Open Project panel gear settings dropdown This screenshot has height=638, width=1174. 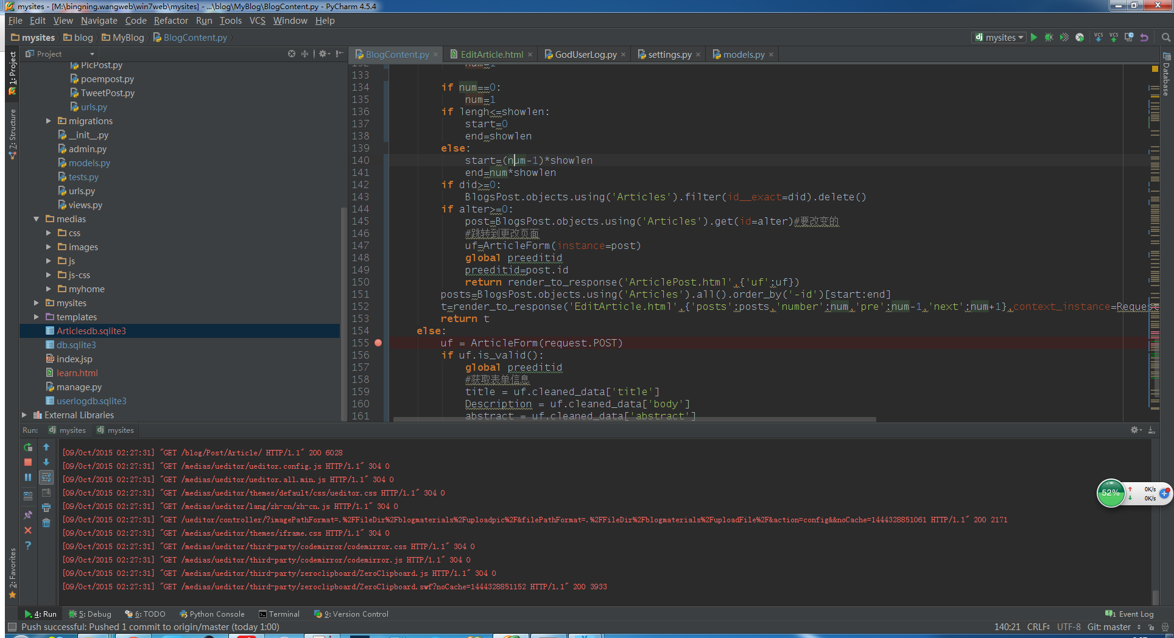(324, 54)
